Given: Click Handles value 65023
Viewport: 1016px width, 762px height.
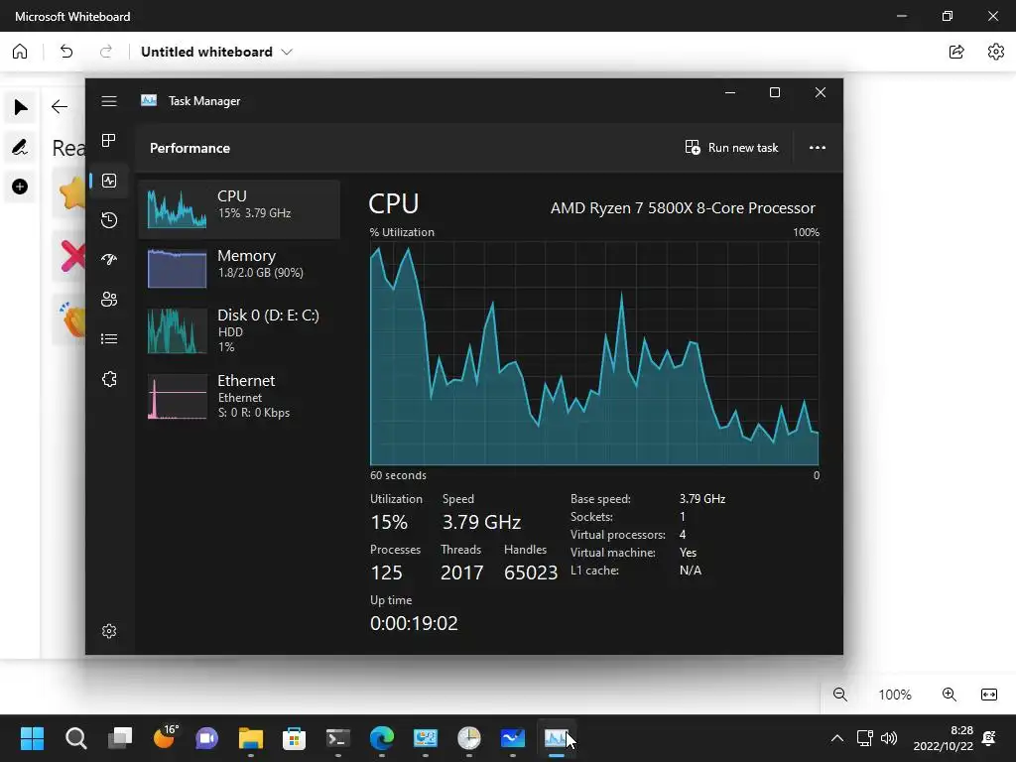Looking at the screenshot, I should [531, 572].
